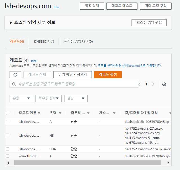Open the 별칭 filter dropdown
Screen dimensions: 180x170
76,98
